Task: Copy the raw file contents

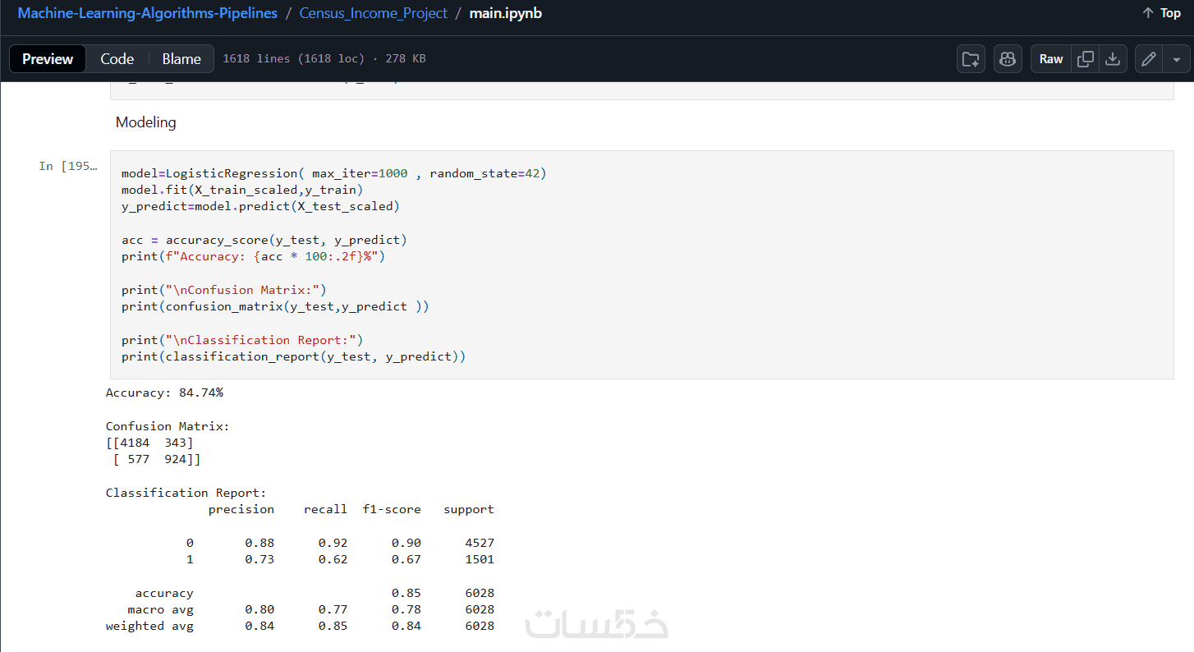Action: (x=1086, y=59)
